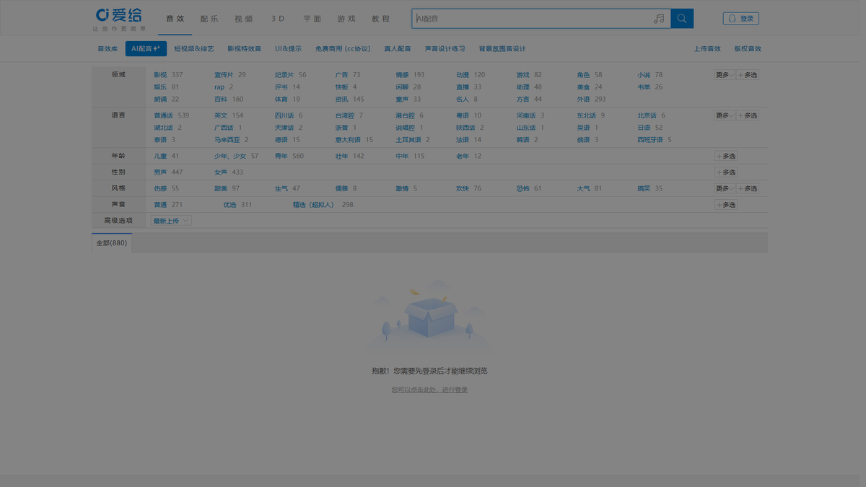
Task: Click the 您可以点击此处,进行登录 link
Action: [x=429, y=390]
